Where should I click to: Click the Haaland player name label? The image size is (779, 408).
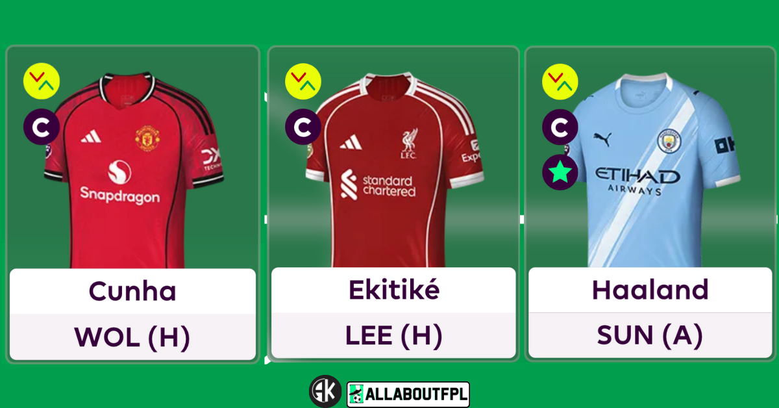pos(650,290)
